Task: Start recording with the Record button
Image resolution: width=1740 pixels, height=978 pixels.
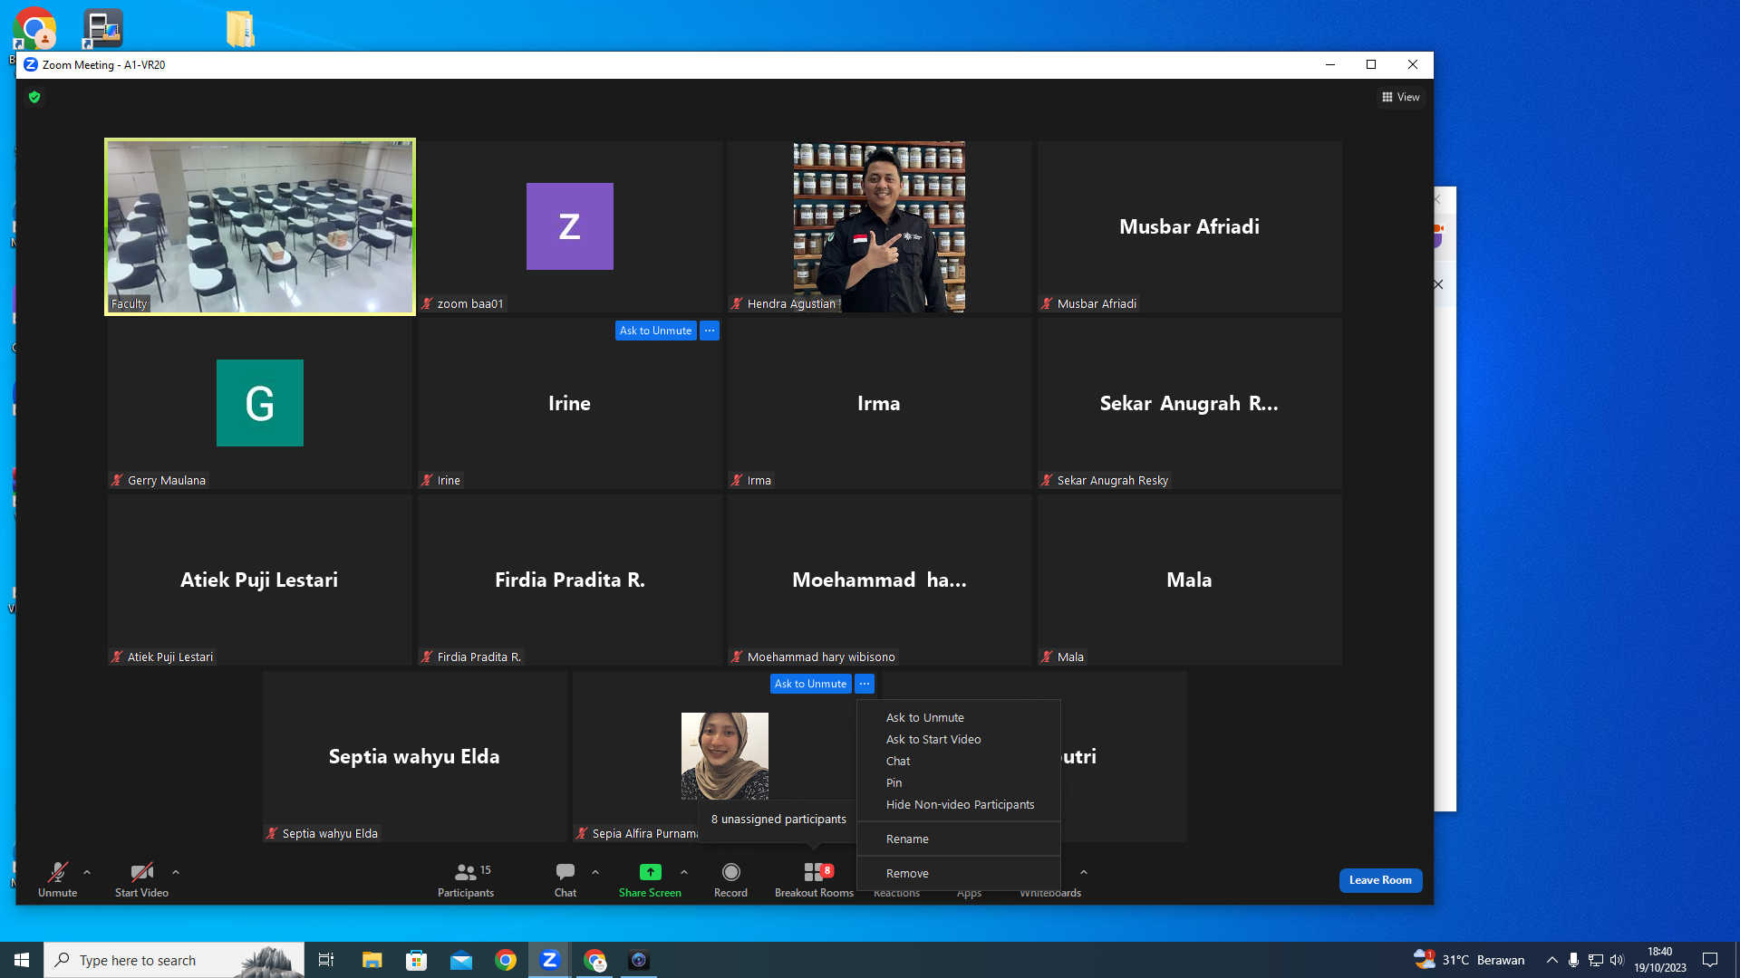Action: [x=730, y=879]
